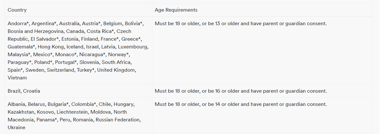This screenshot has width=380, height=134.
Task: Click on Albania in the third row
Action: click(x=16, y=104)
